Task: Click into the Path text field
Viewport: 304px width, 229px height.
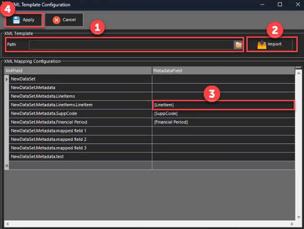Action: 131,45
